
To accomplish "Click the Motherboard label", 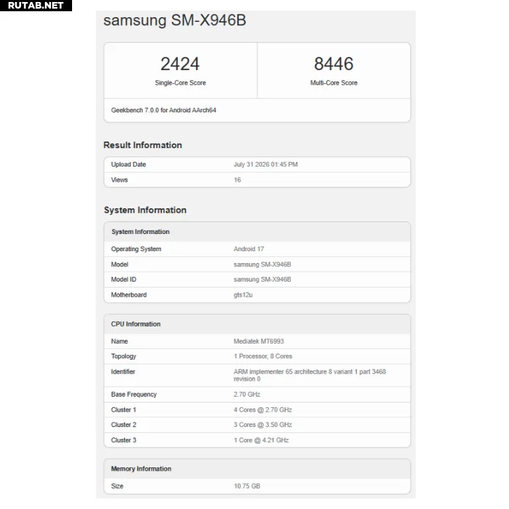I will point(129,295).
